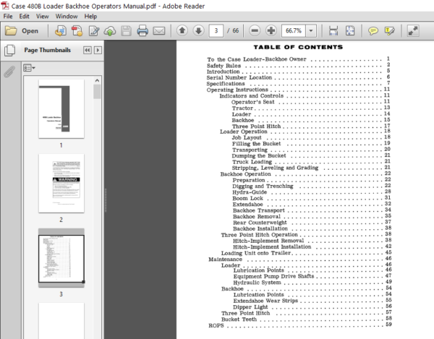Image resolution: width=434 pixels, height=339 pixels.
Task: Open the View menu
Action: point(43,17)
